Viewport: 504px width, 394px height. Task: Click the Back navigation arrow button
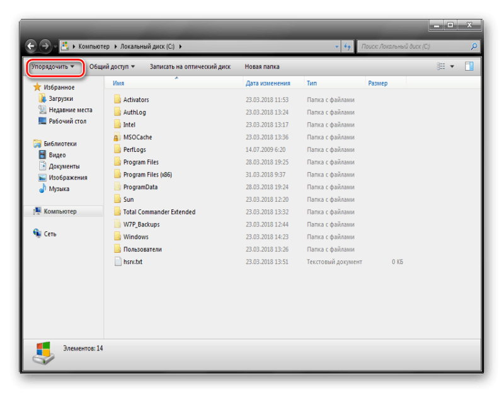(x=31, y=46)
